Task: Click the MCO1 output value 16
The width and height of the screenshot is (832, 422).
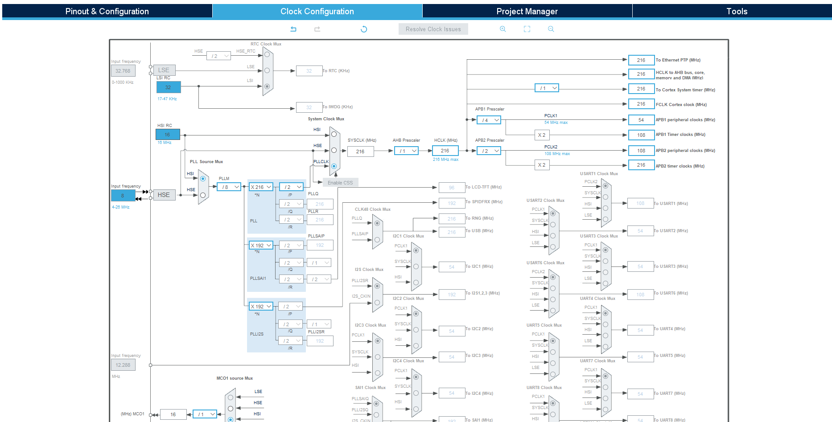Action: 173,414
